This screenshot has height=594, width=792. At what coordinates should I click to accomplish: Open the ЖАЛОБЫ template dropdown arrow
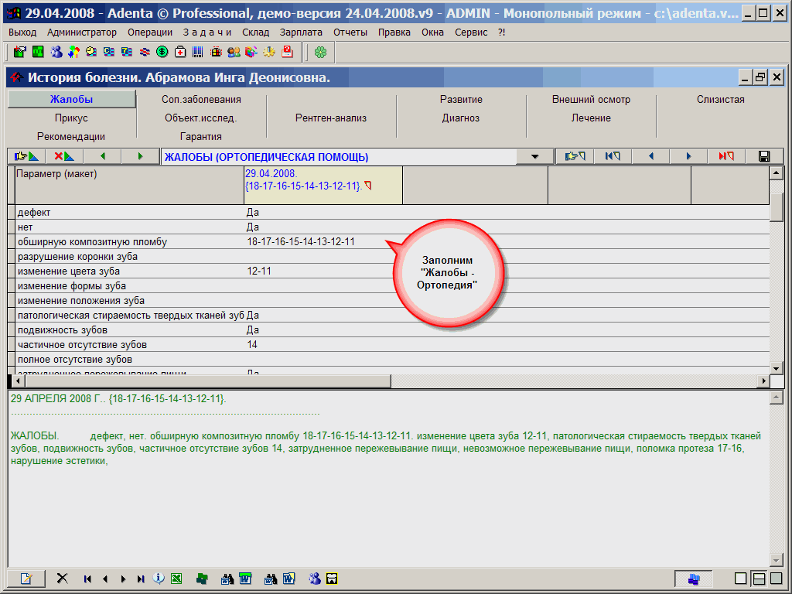[535, 157]
